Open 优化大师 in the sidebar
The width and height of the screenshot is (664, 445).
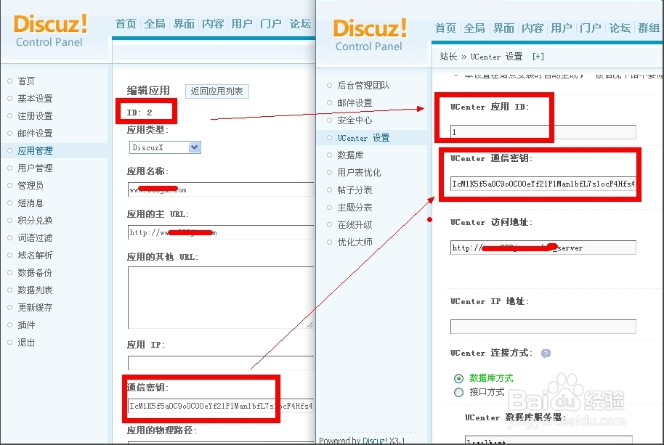pyautogui.click(x=355, y=242)
